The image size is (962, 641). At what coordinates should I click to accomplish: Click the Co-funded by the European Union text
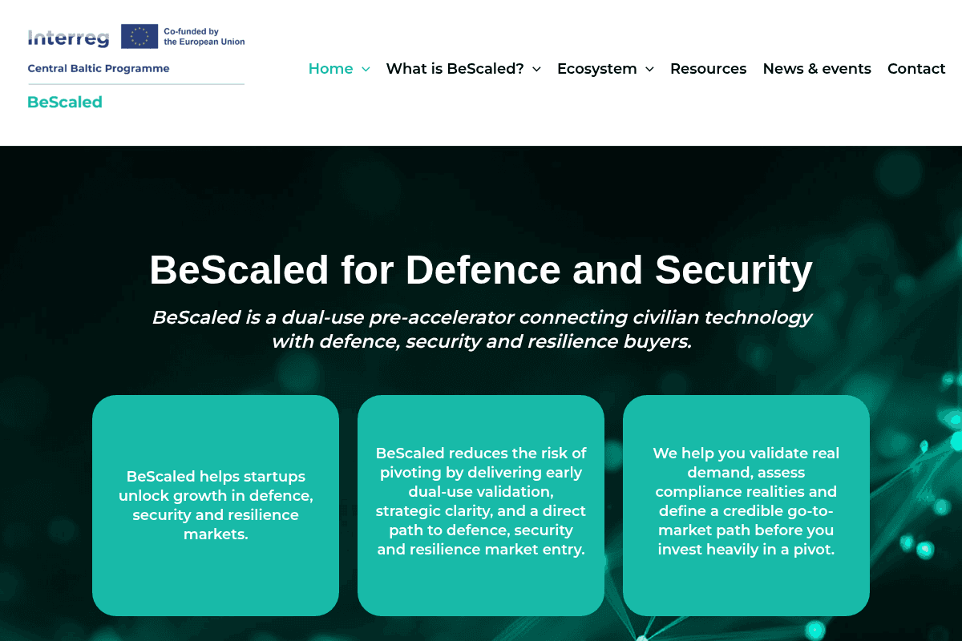click(204, 37)
